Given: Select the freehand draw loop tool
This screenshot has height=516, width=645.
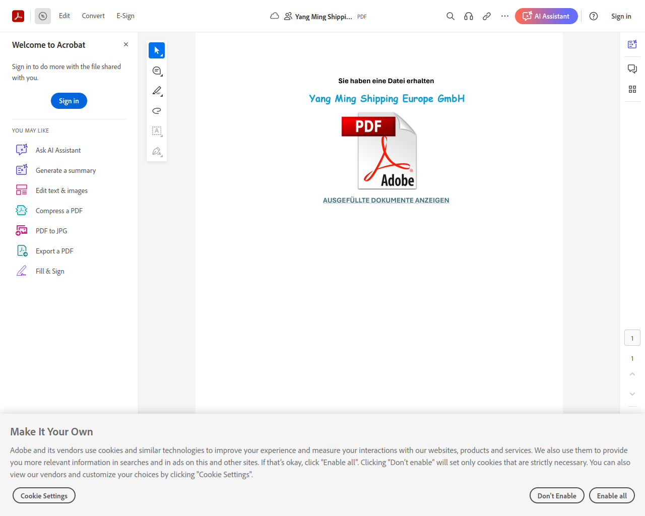Looking at the screenshot, I should pos(157,111).
